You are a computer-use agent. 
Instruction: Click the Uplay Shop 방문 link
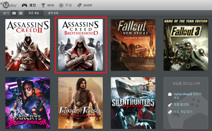(188, 96)
